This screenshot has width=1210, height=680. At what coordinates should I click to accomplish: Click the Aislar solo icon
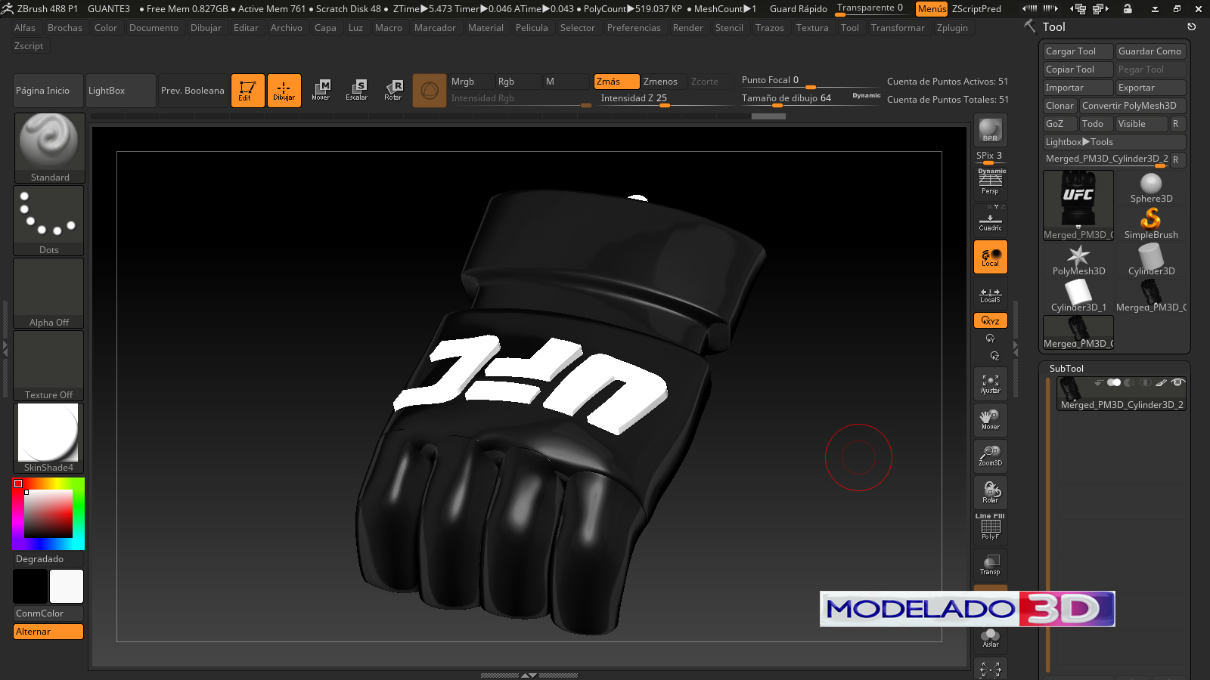point(991,638)
